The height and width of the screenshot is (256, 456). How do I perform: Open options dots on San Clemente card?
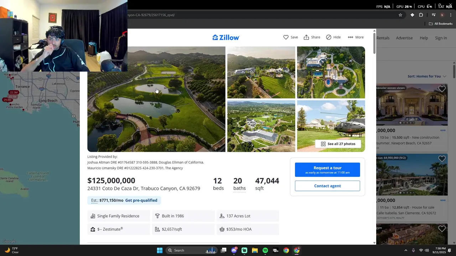coord(443,200)
